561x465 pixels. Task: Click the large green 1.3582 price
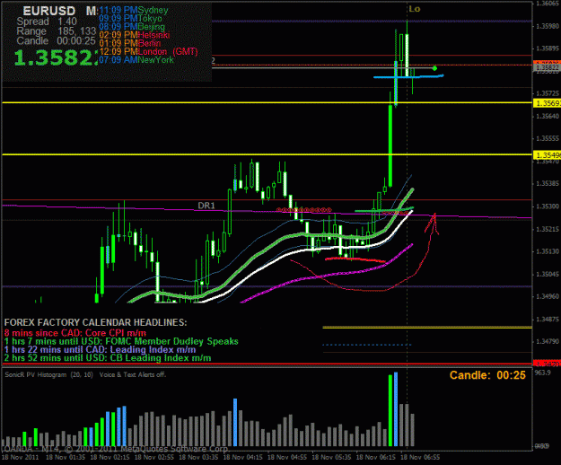pyautogui.click(x=56, y=58)
